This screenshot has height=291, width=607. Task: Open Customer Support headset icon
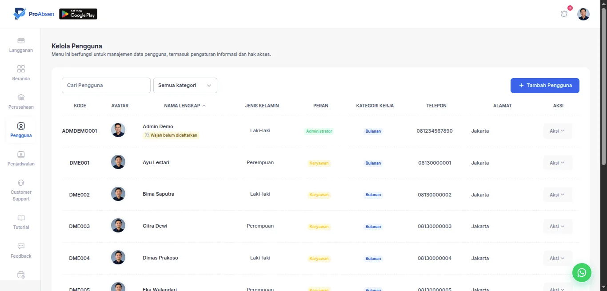coord(21,183)
